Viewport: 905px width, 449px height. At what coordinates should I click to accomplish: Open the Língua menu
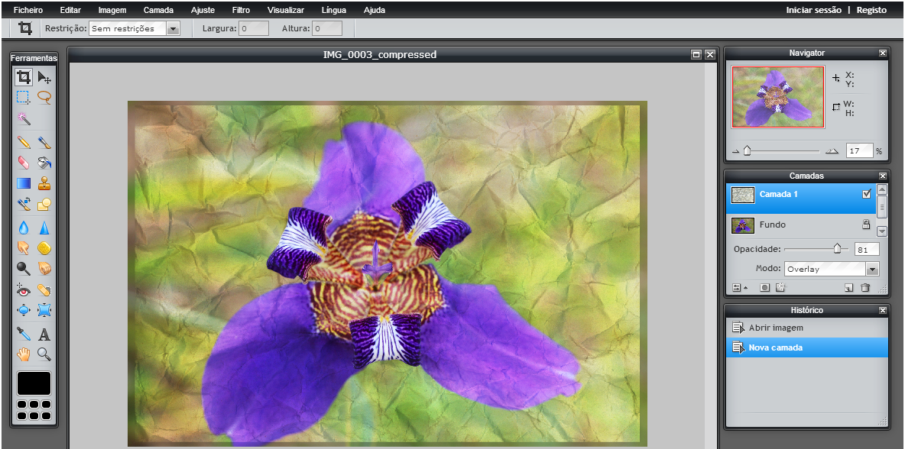pos(333,10)
